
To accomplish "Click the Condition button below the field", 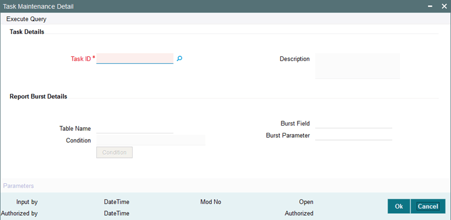I will (115, 152).
